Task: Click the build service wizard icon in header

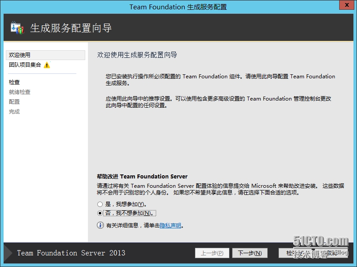Action: [x=17, y=28]
